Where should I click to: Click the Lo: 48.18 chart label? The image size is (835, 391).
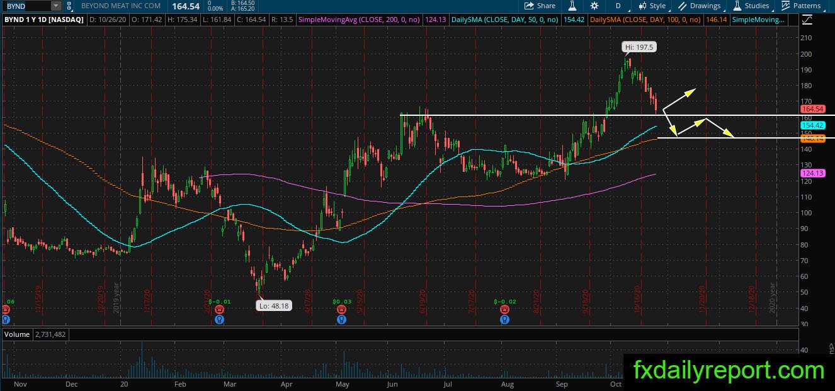(x=275, y=305)
